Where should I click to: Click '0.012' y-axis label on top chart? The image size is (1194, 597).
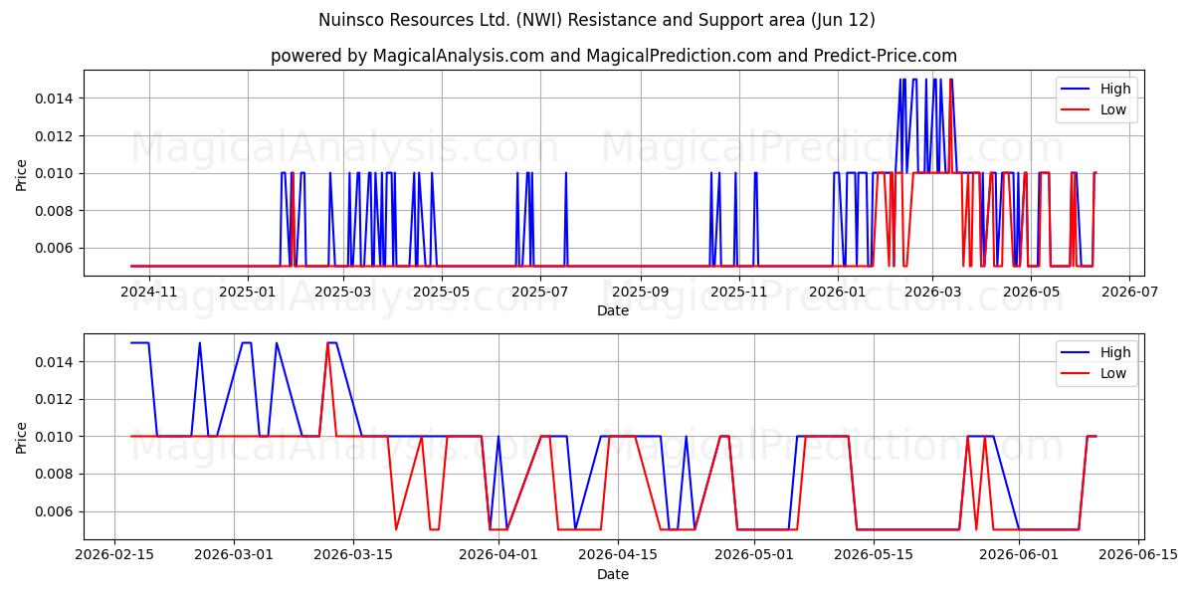pos(57,135)
